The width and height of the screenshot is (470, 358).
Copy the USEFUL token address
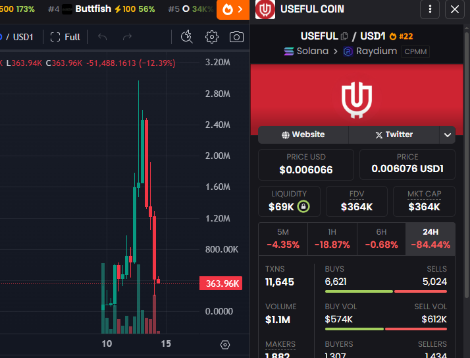pos(344,36)
